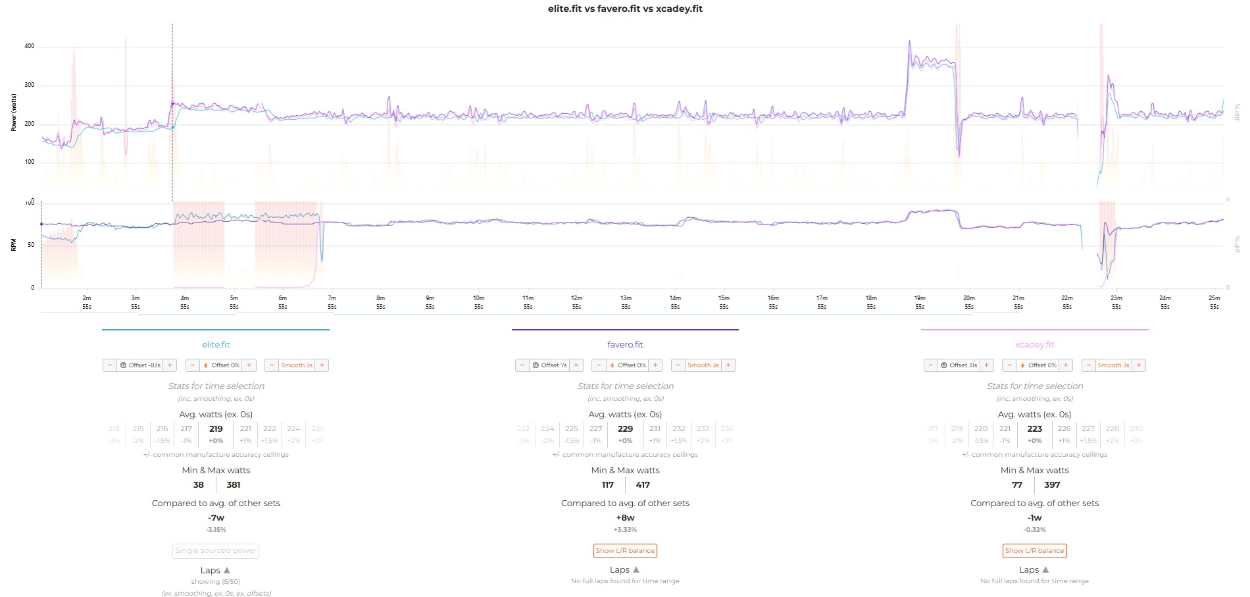Click elite.fit min watts value 38

point(198,485)
